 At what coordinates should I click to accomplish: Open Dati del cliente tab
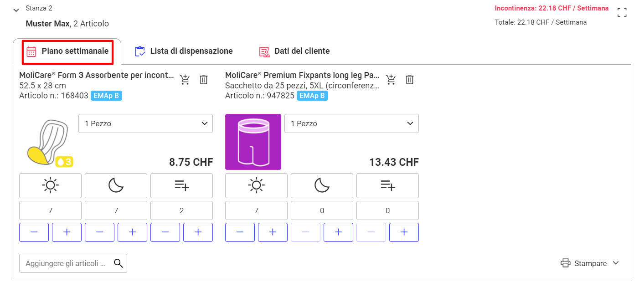pyautogui.click(x=294, y=51)
